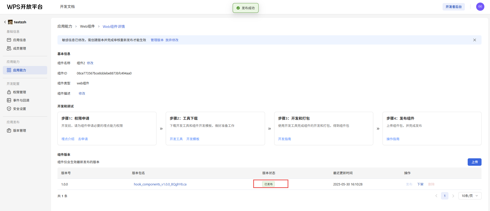Click the testzzh app avatar thumbnail
Image resolution: width=490 pixels, height=211 pixels.
pyautogui.click(x=10, y=22)
